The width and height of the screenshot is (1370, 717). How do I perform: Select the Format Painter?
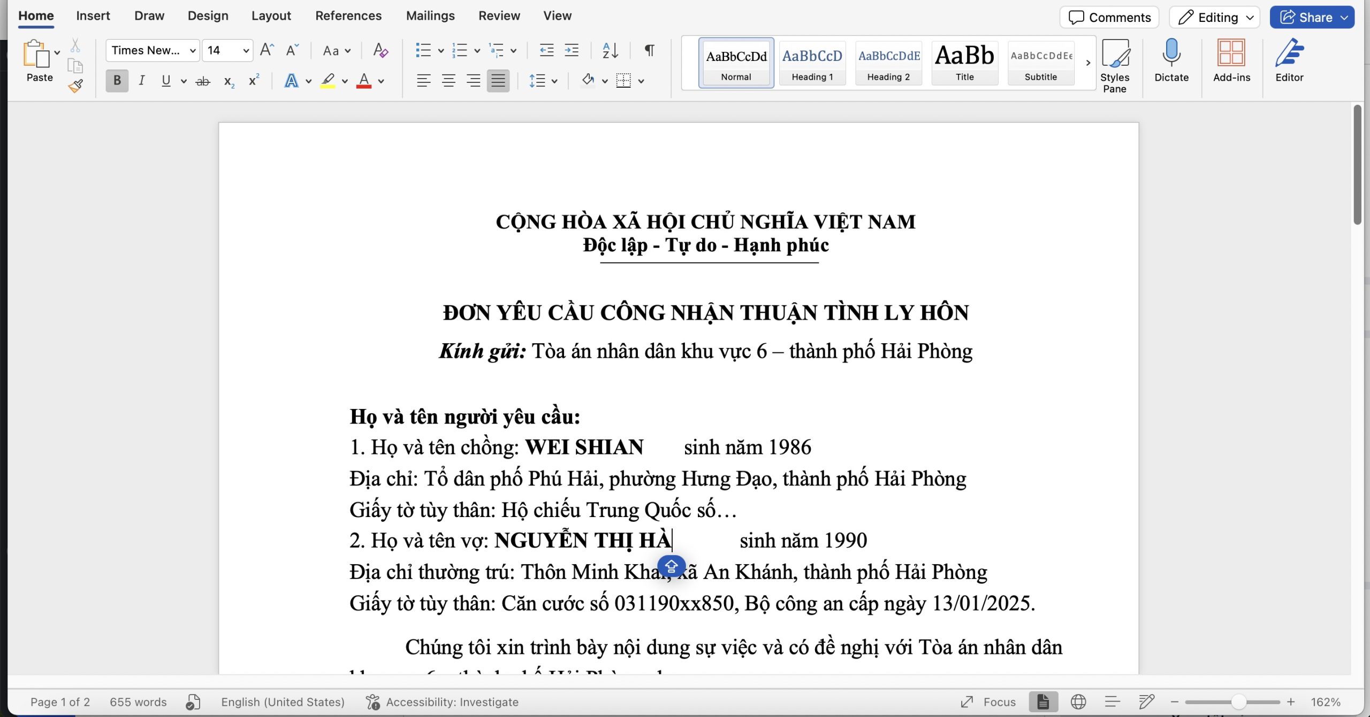tap(75, 84)
